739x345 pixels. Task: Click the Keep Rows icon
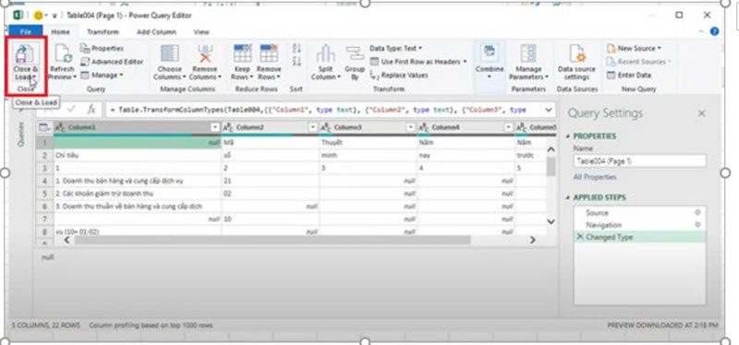tap(243, 54)
